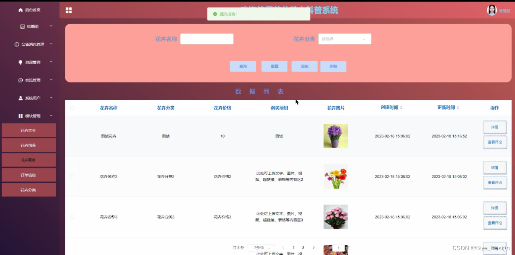Click the 测试花卉 name cell
The image size is (515, 255).
click(x=109, y=136)
